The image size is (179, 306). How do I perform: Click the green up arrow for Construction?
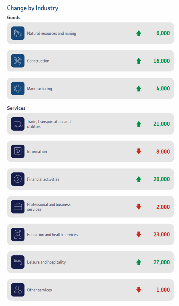[x=138, y=61]
